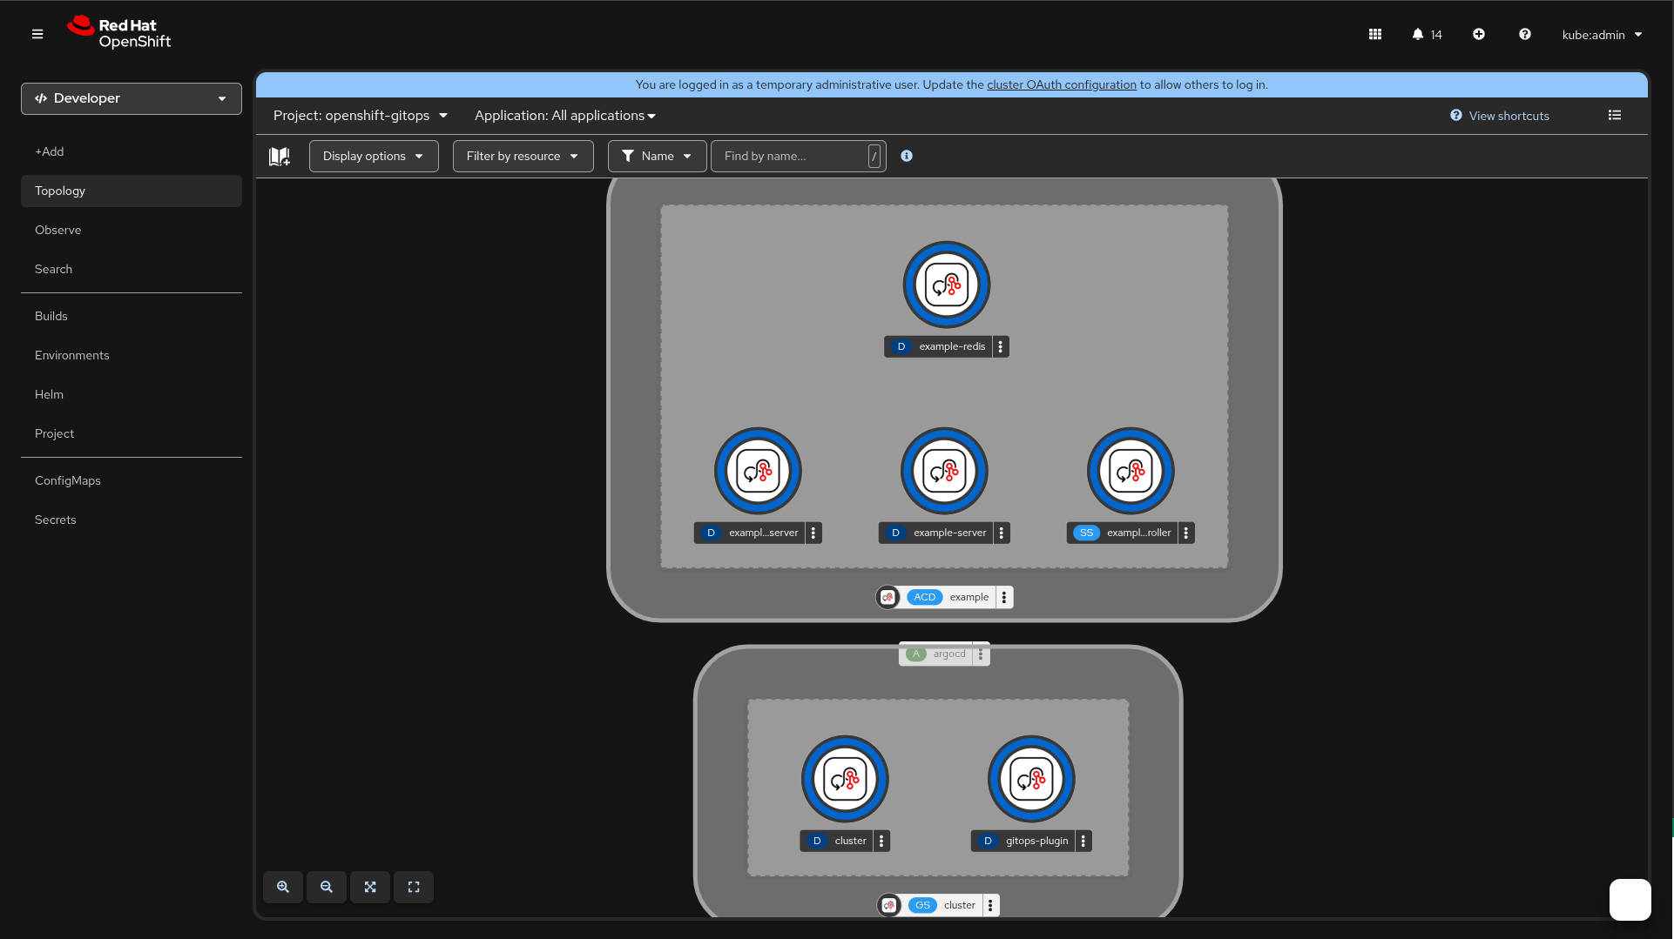
Task: Zoom in on the topology graph
Action: point(283,887)
